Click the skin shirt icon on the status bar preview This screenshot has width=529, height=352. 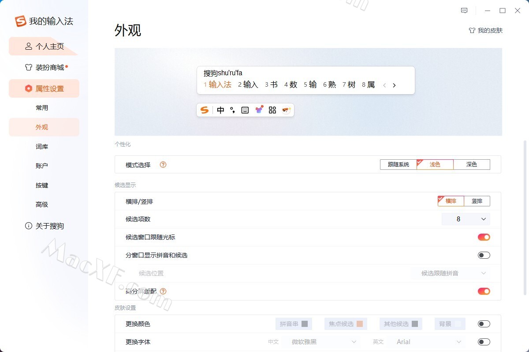(x=259, y=110)
